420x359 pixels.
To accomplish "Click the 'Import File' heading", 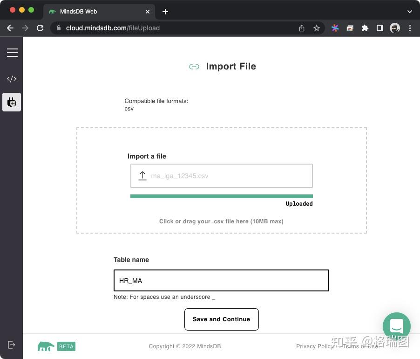I will pos(231,66).
